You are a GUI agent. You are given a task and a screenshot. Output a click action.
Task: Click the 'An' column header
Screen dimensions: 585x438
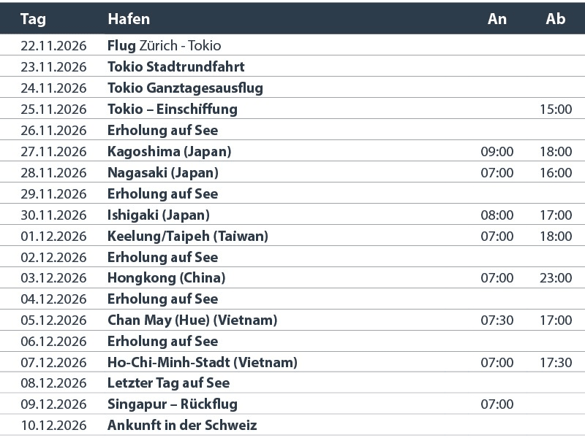[497, 19]
